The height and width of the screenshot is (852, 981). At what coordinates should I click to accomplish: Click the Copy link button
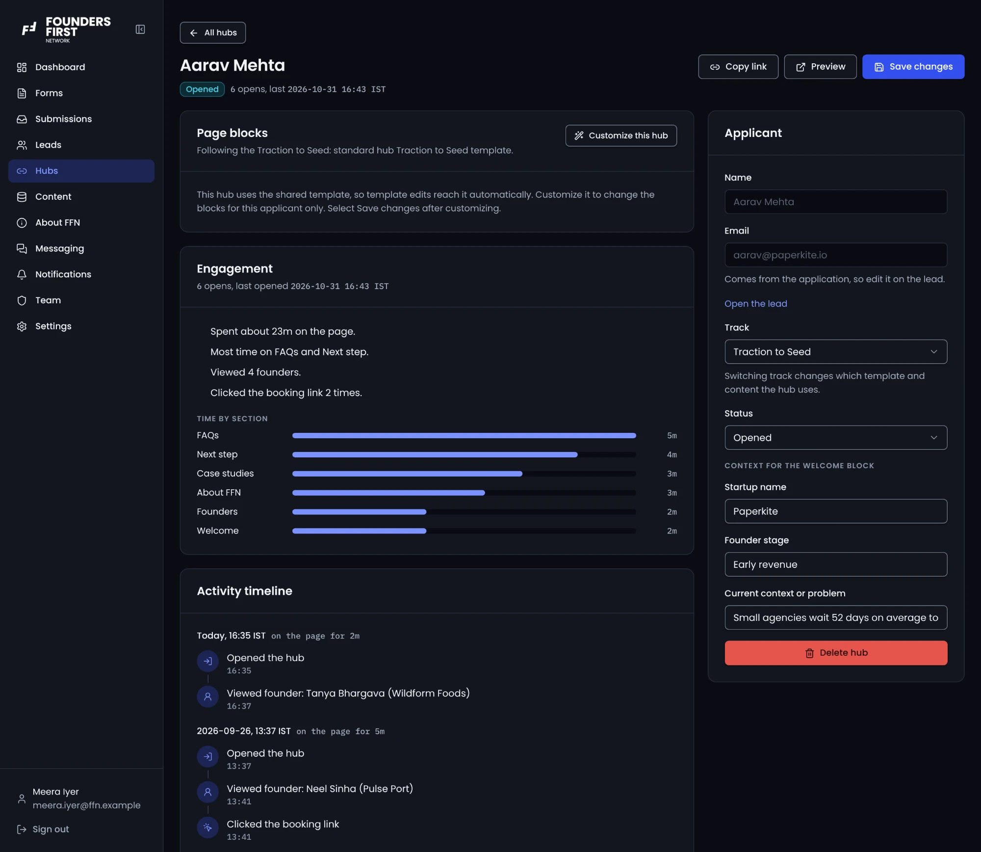click(738, 67)
